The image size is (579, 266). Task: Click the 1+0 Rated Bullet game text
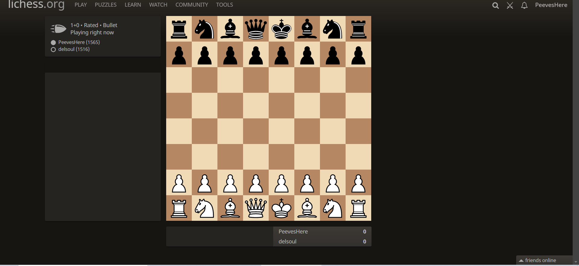click(94, 25)
